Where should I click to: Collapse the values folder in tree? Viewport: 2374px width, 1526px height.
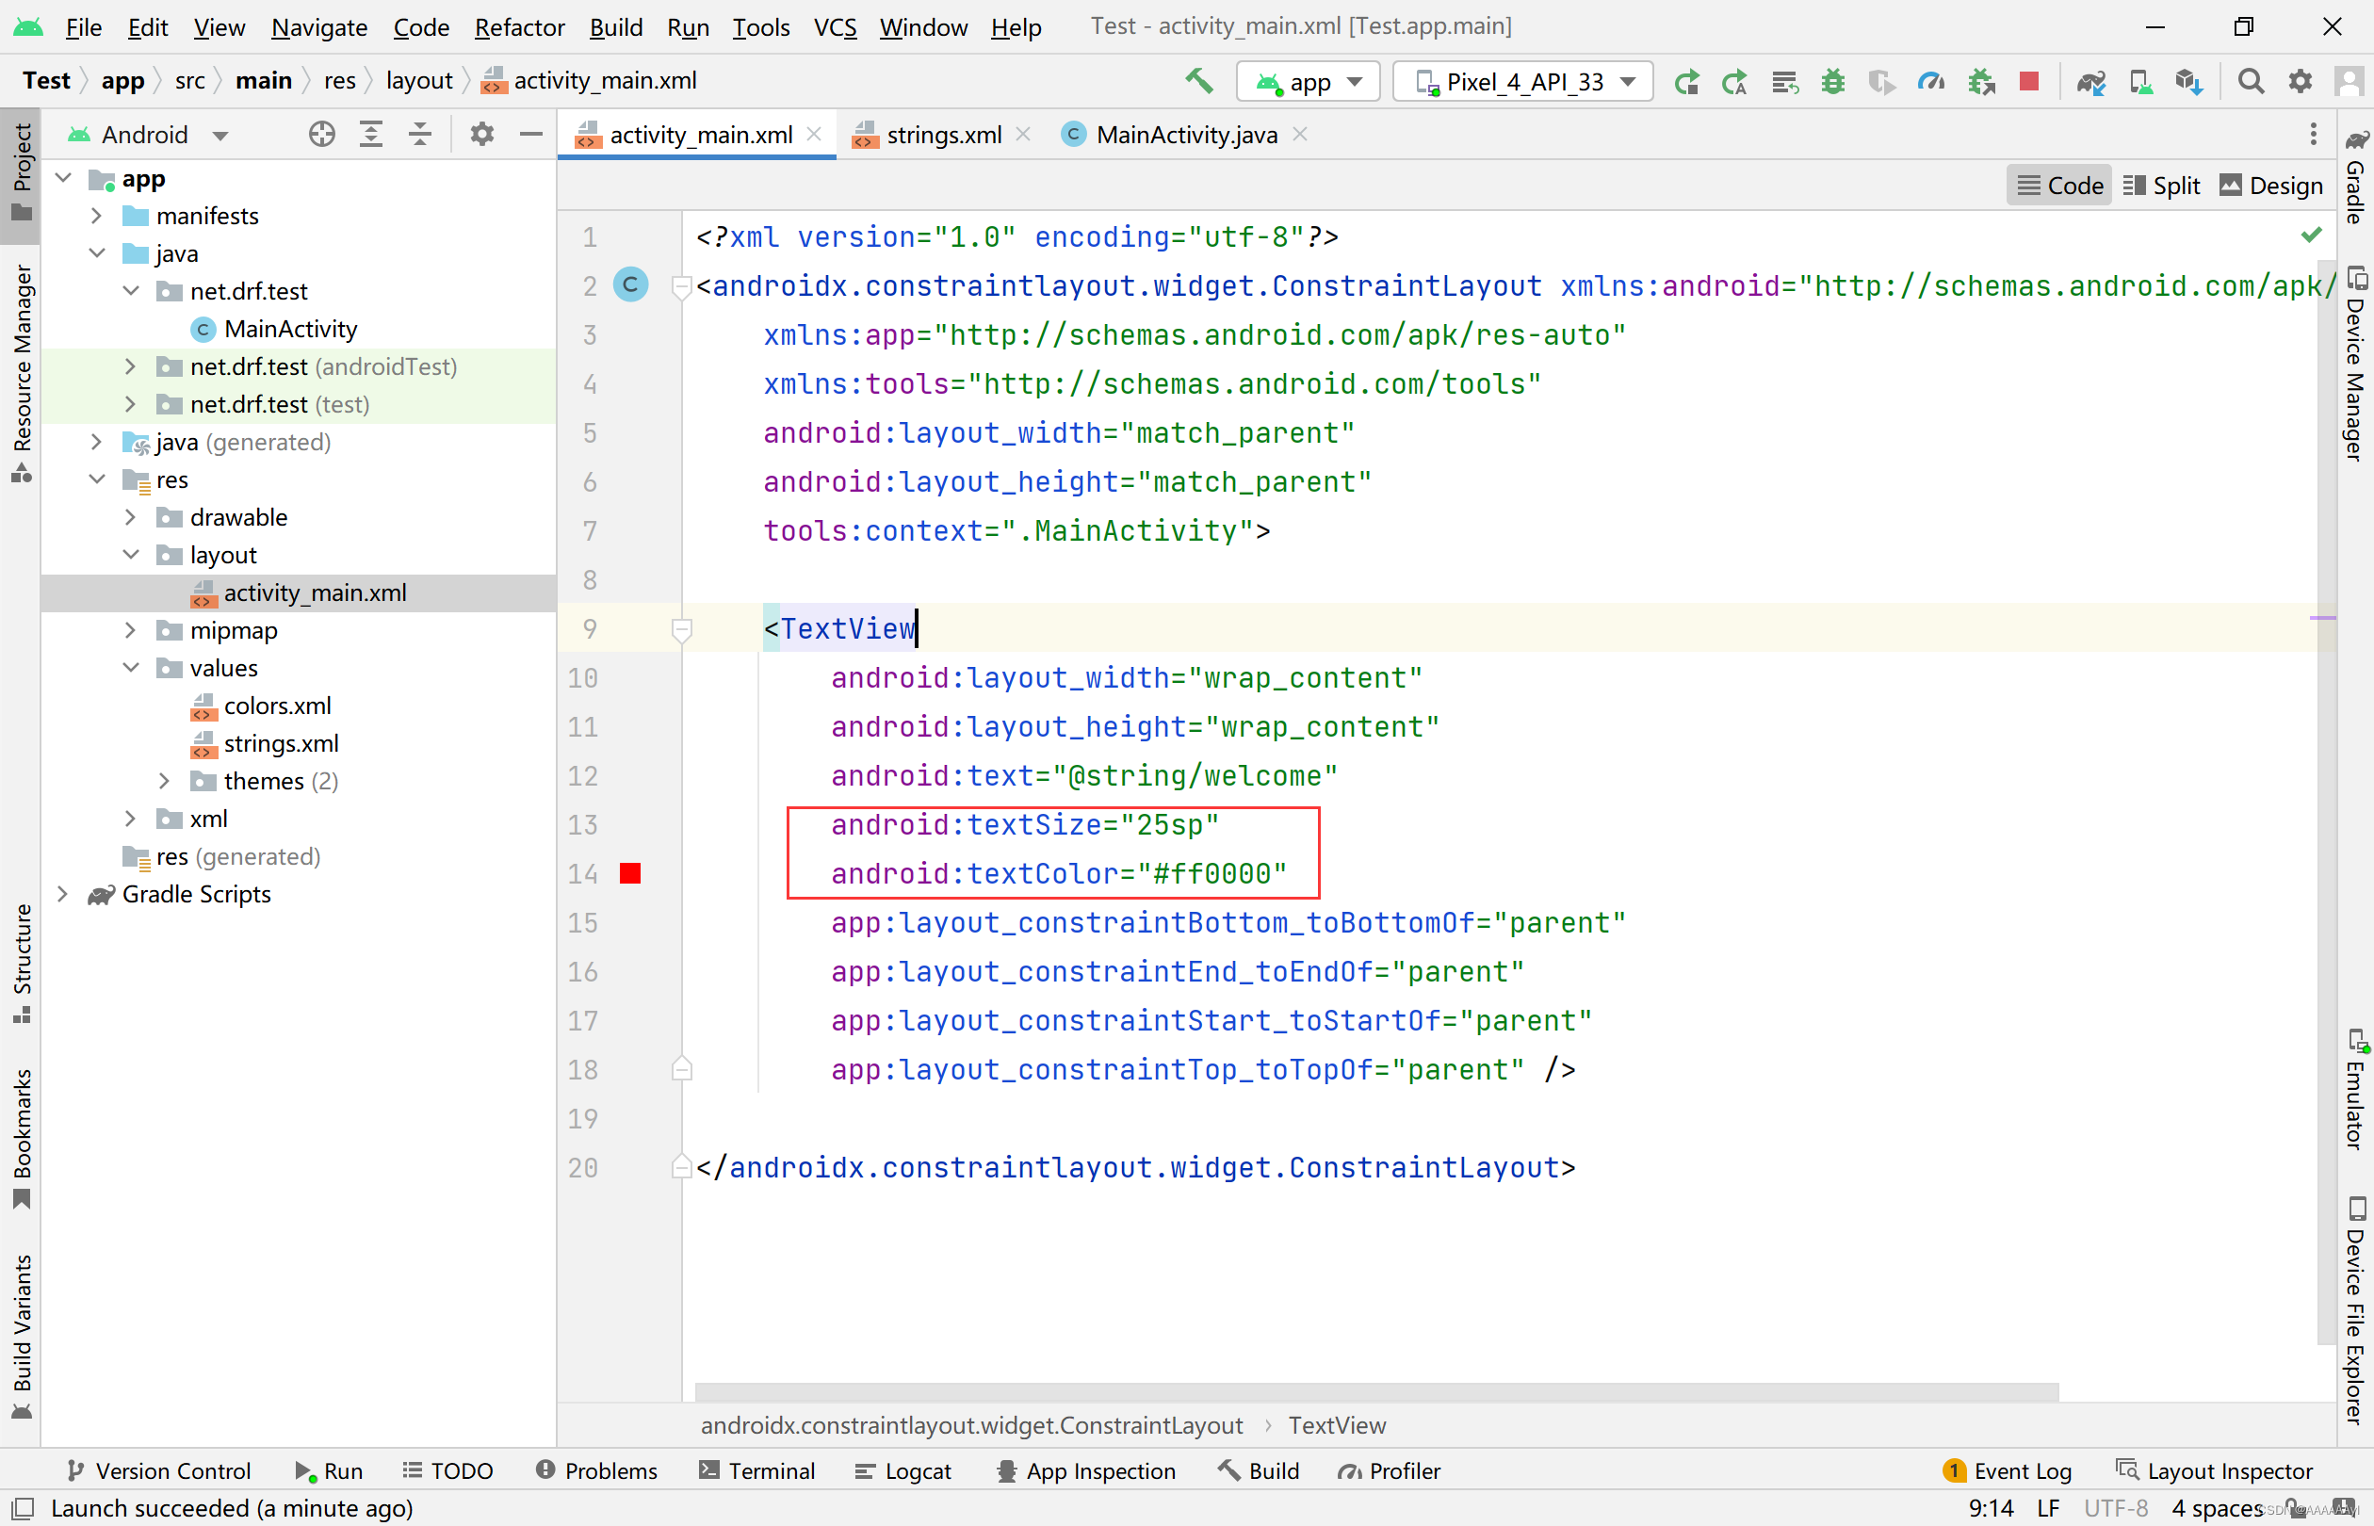point(130,668)
